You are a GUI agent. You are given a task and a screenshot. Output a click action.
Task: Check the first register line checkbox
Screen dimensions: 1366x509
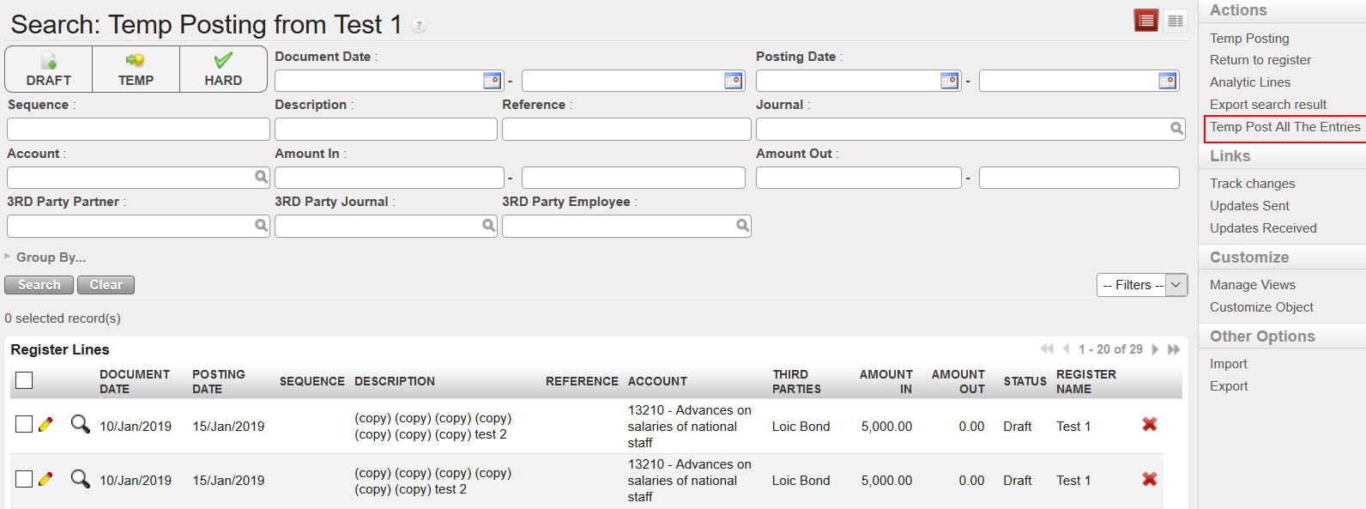pyautogui.click(x=24, y=424)
